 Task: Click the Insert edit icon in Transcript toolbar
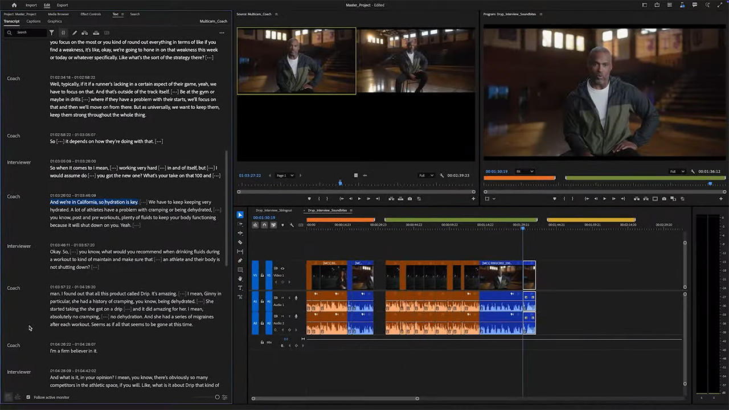click(x=84, y=32)
